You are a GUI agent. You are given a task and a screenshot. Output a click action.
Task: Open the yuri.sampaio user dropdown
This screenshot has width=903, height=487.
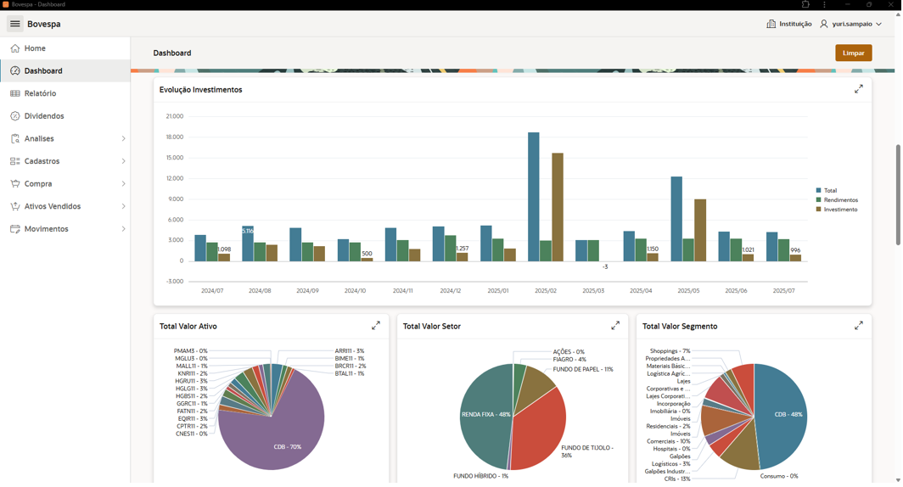coord(850,24)
